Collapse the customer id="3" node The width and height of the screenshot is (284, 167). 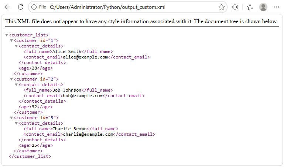click(11, 118)
